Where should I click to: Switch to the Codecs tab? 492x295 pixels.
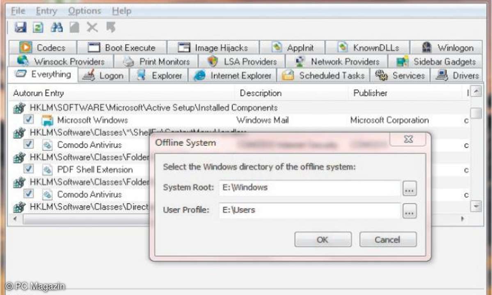(43, 48)
